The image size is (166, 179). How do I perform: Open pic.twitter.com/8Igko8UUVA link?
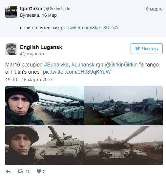90,28
